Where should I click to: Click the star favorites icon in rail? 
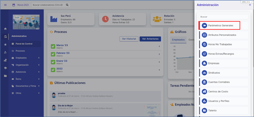[x=5, y=45]
